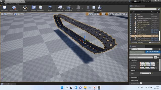161x90 pixels.
Task: Open the Window menu
Action: (x=12, y=4)
